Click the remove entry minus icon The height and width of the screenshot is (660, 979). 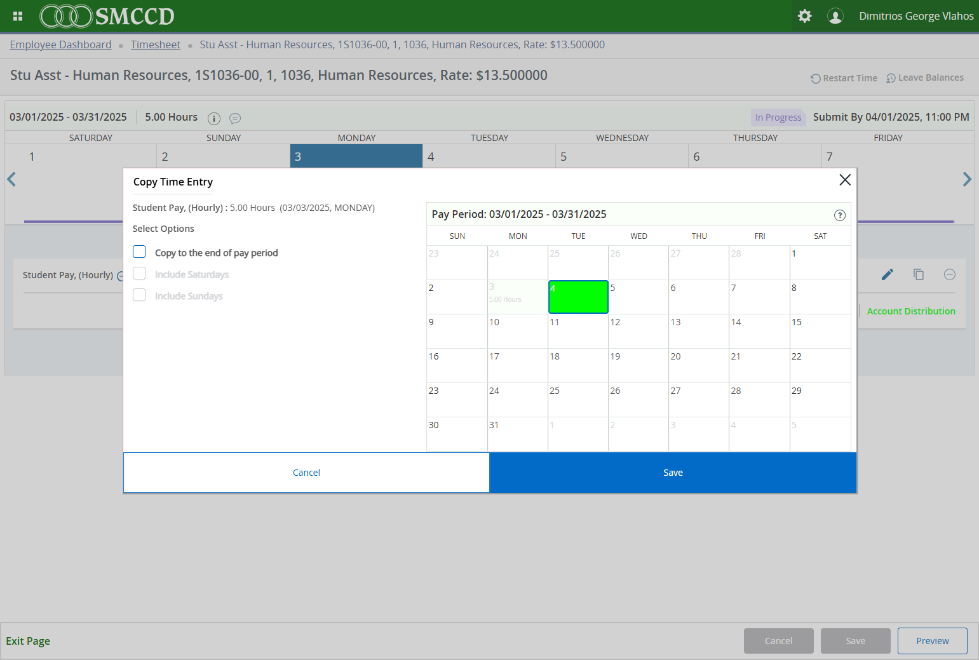tap(950, 274)
